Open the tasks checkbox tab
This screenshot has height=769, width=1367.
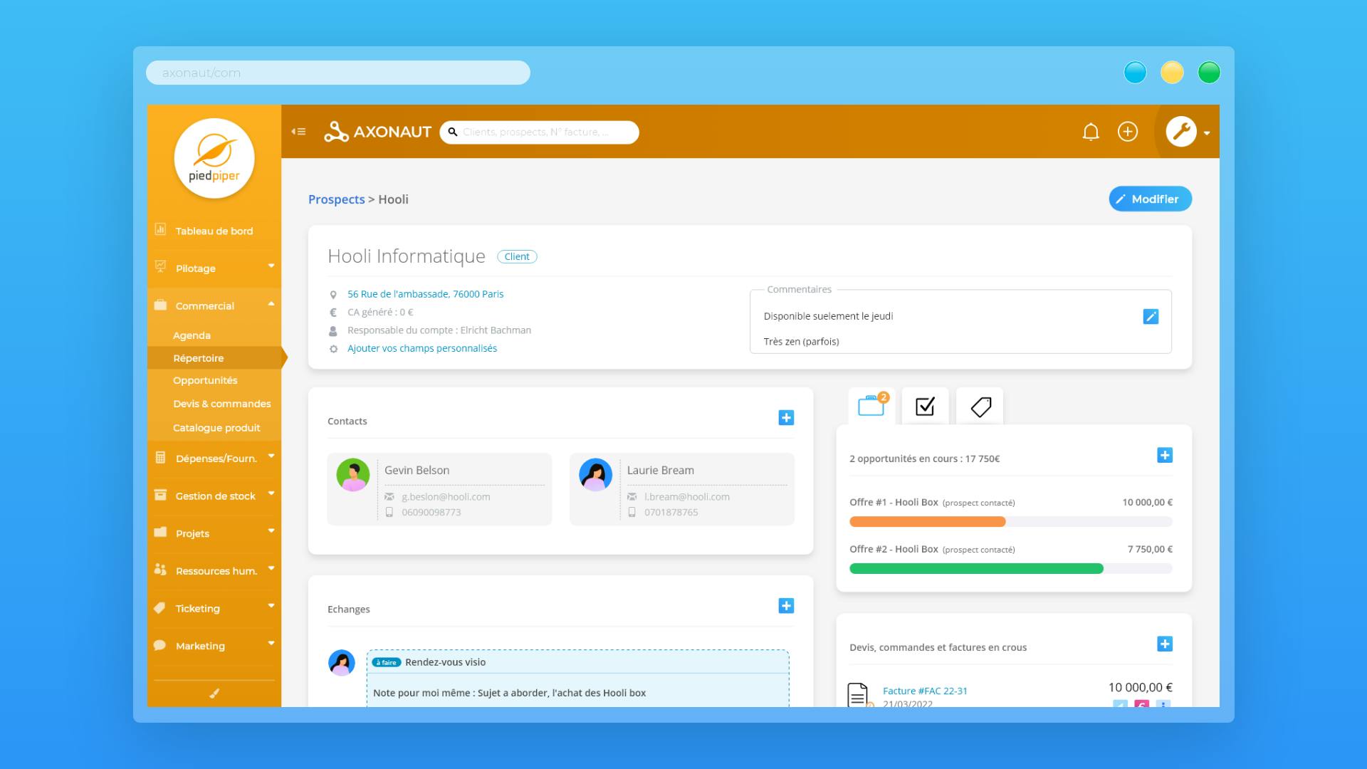tap(925, 407)
